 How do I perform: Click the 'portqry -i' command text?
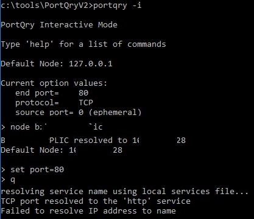118,5
